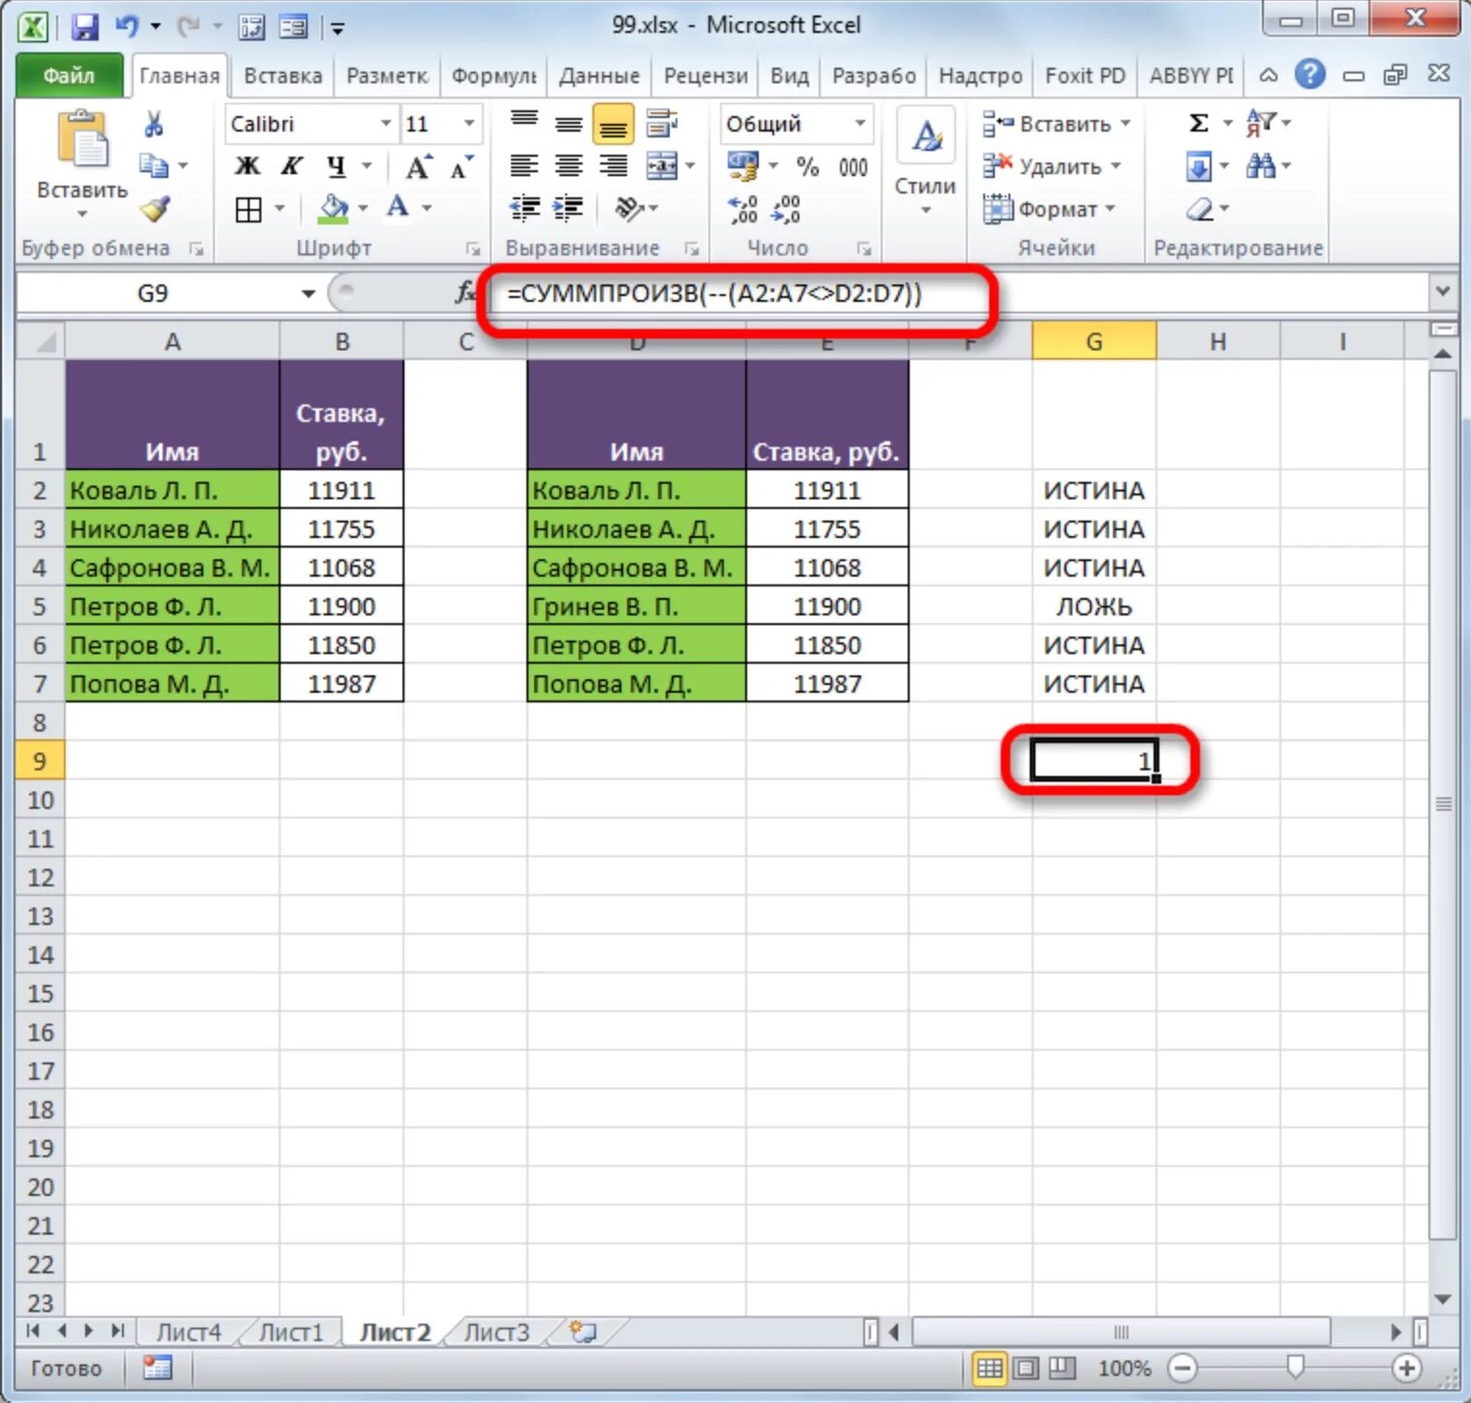Undo the last action

coord(127,26)
